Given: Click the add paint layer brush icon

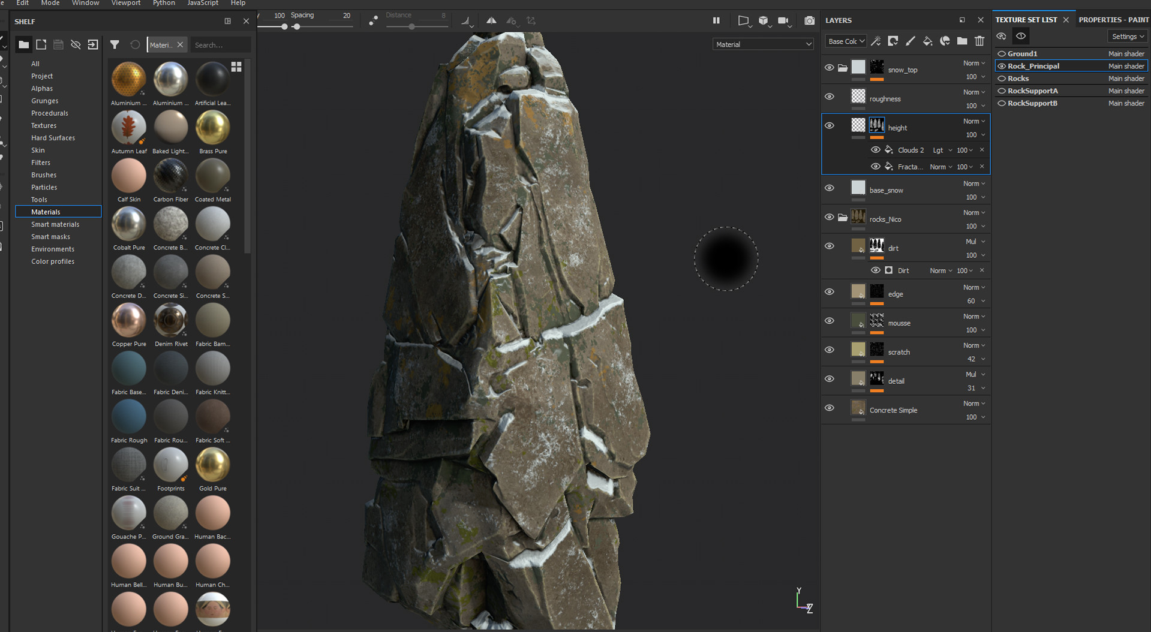Looking at the screenshot, I should tap(910, 41).
